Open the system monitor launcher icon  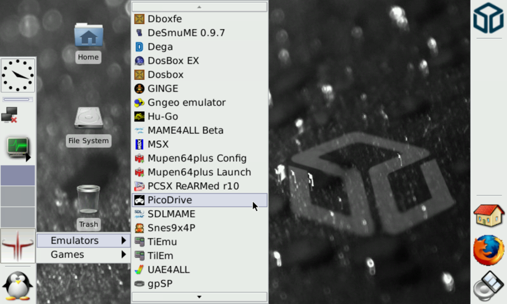point(18,148)
